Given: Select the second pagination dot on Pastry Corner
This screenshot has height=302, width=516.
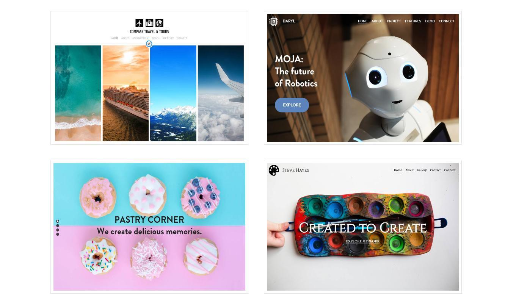Looking at the screenshot, I should (x=58, y=226).
